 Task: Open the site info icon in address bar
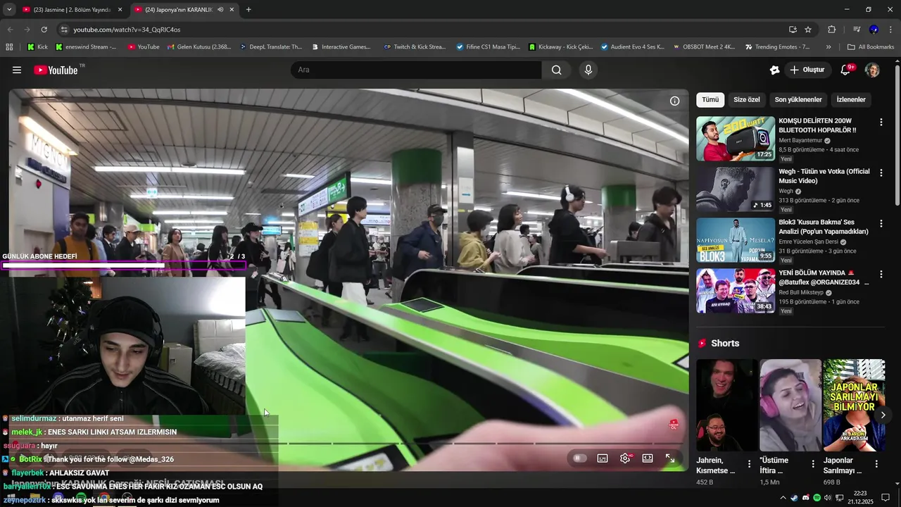coord(64,30)
